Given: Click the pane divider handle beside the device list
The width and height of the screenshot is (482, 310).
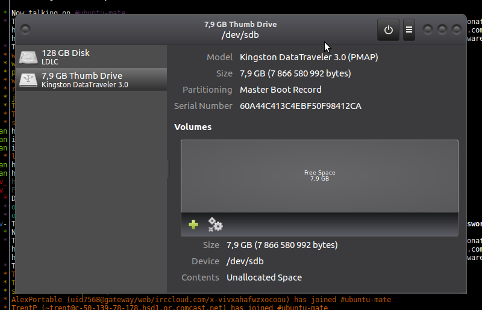Looking at the screenshot, I should tap(168, 169).
